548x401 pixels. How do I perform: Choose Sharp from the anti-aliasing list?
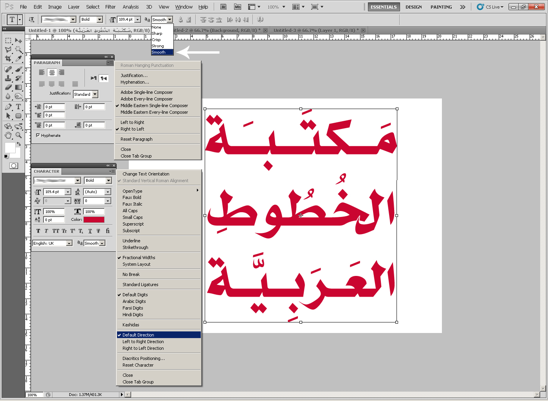point(157,33)
